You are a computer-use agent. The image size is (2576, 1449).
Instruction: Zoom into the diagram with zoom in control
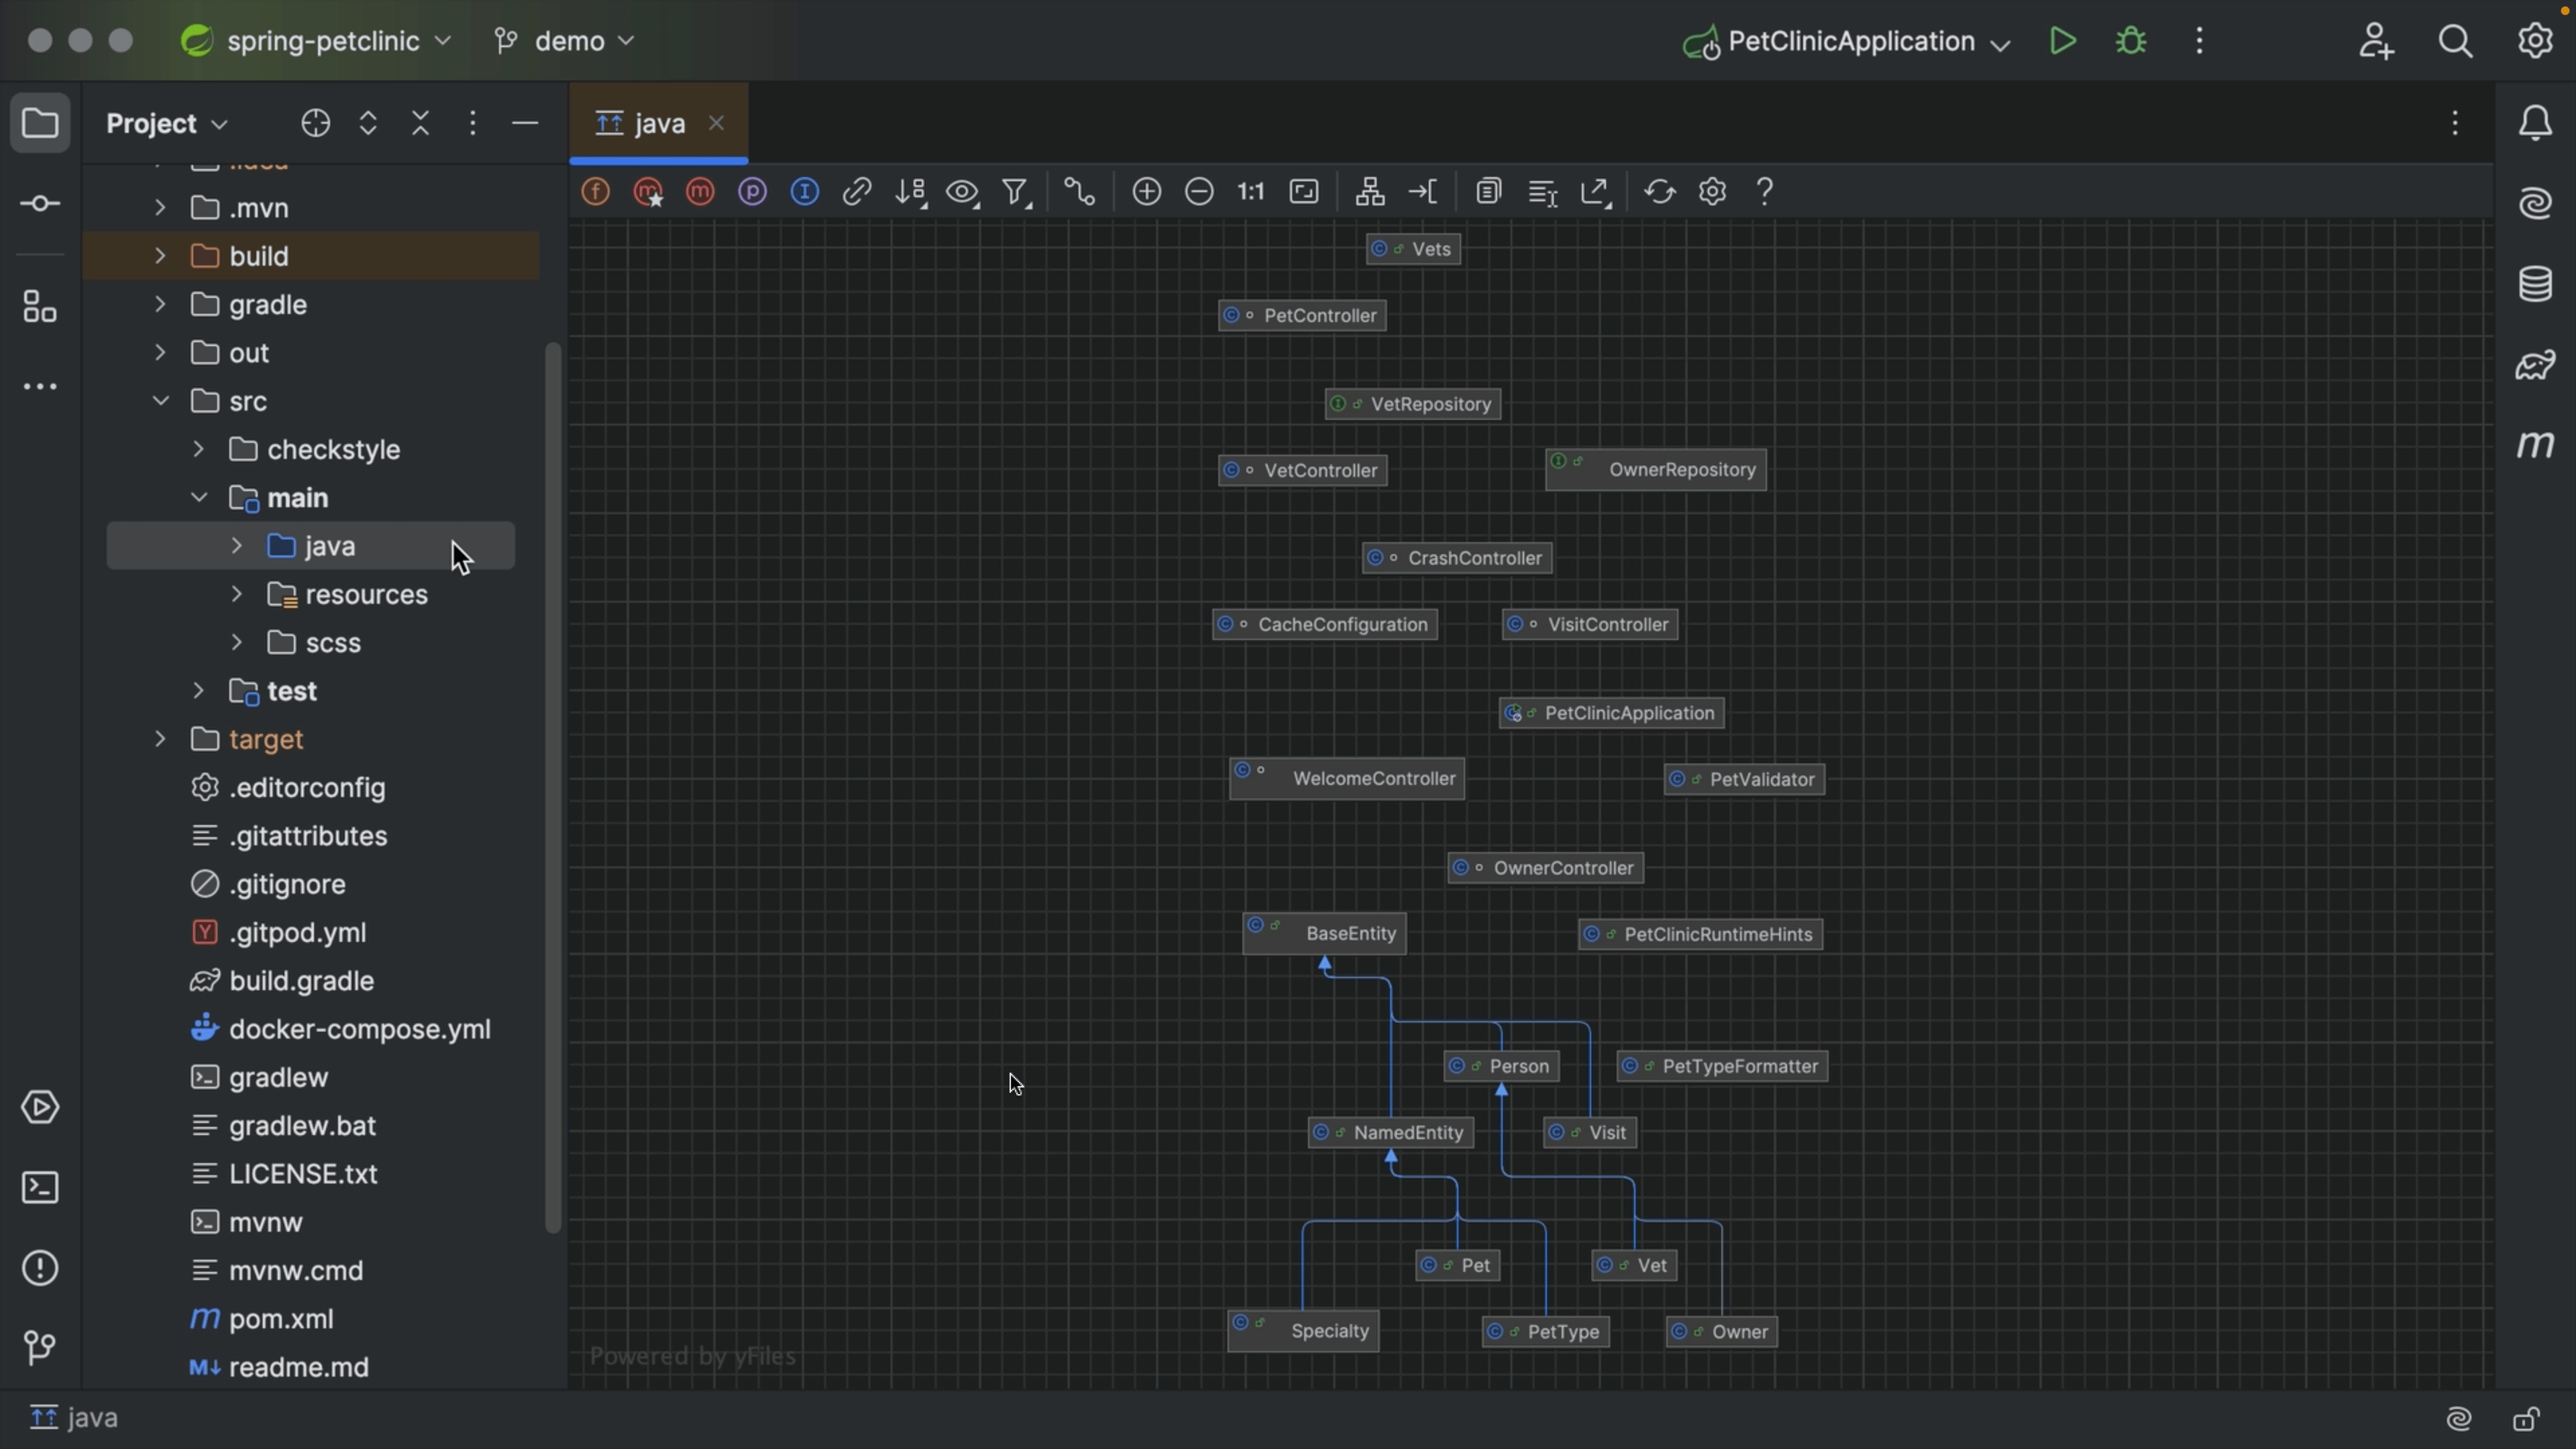coord(1147,192)
